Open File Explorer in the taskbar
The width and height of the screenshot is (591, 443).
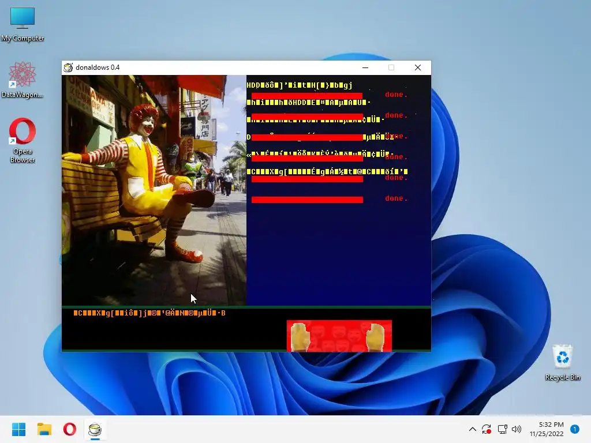pos(44,429)
